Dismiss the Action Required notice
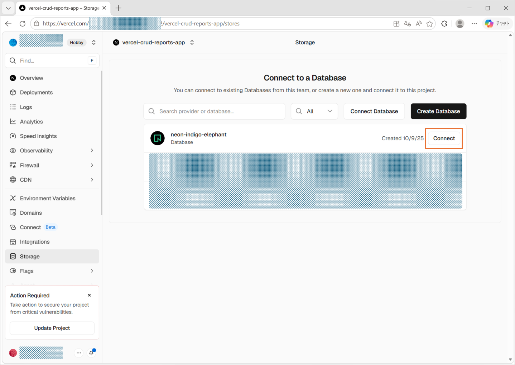This screenshot has width=515, height=365. (90, 295)
